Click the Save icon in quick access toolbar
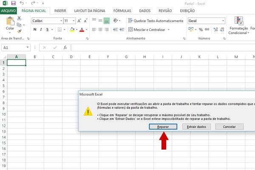This screenshot has width=255, height=170. (x=13, y=3)
